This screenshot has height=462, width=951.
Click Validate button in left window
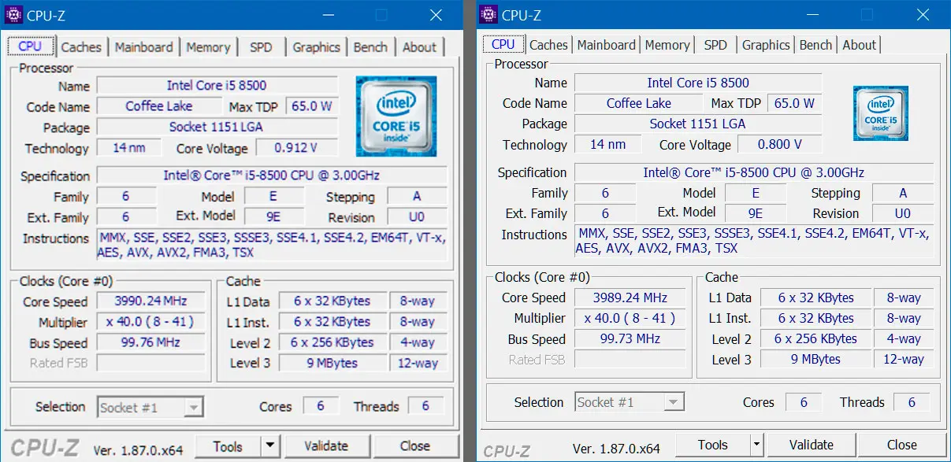pos(326,446)
